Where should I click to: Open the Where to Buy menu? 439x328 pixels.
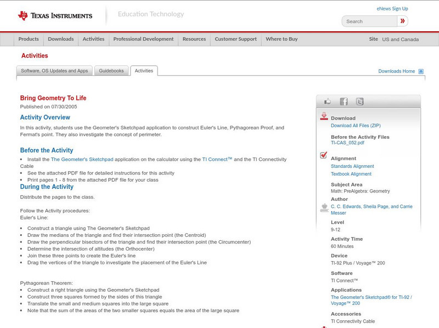coord(282,39)
